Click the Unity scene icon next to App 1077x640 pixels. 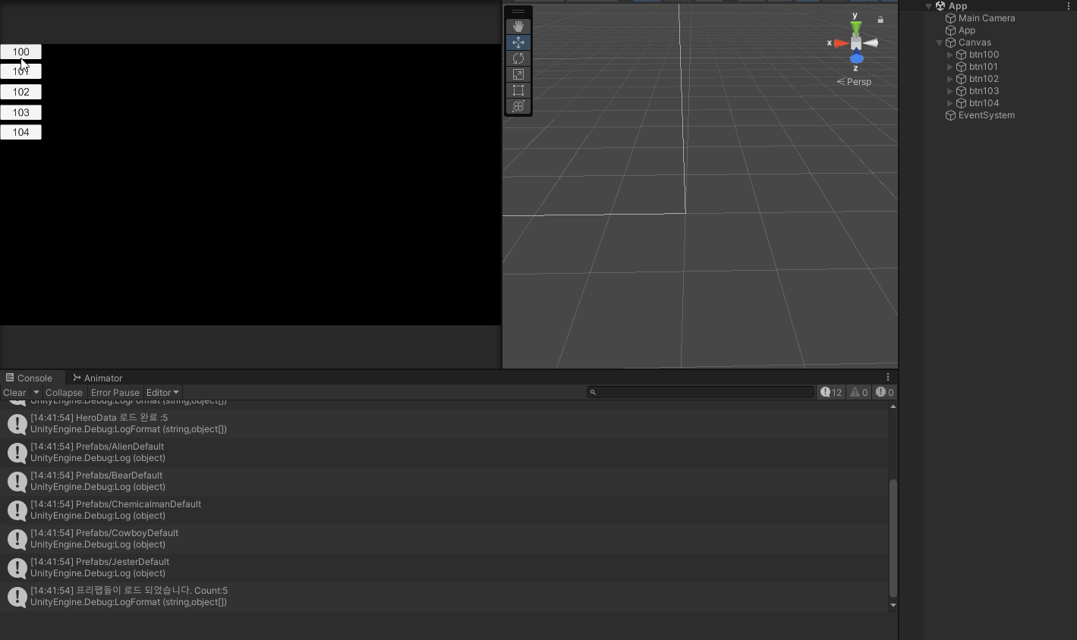pos(940,6)
